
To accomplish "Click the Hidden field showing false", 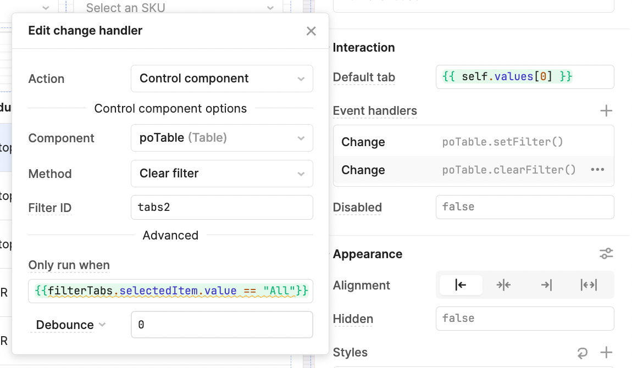I will 525,319.
